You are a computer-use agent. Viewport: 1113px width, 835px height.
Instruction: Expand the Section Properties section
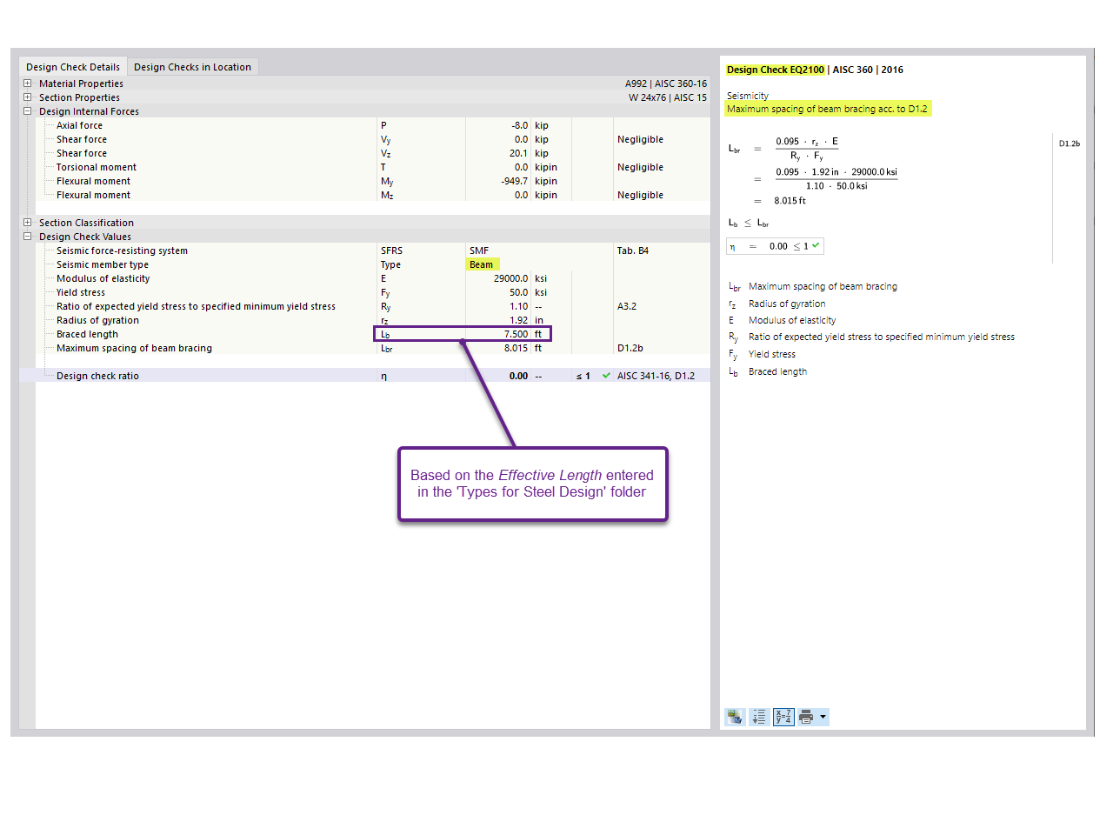tap(27, 97)
